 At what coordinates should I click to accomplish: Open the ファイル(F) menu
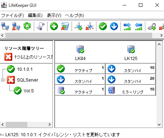[13, 15]
